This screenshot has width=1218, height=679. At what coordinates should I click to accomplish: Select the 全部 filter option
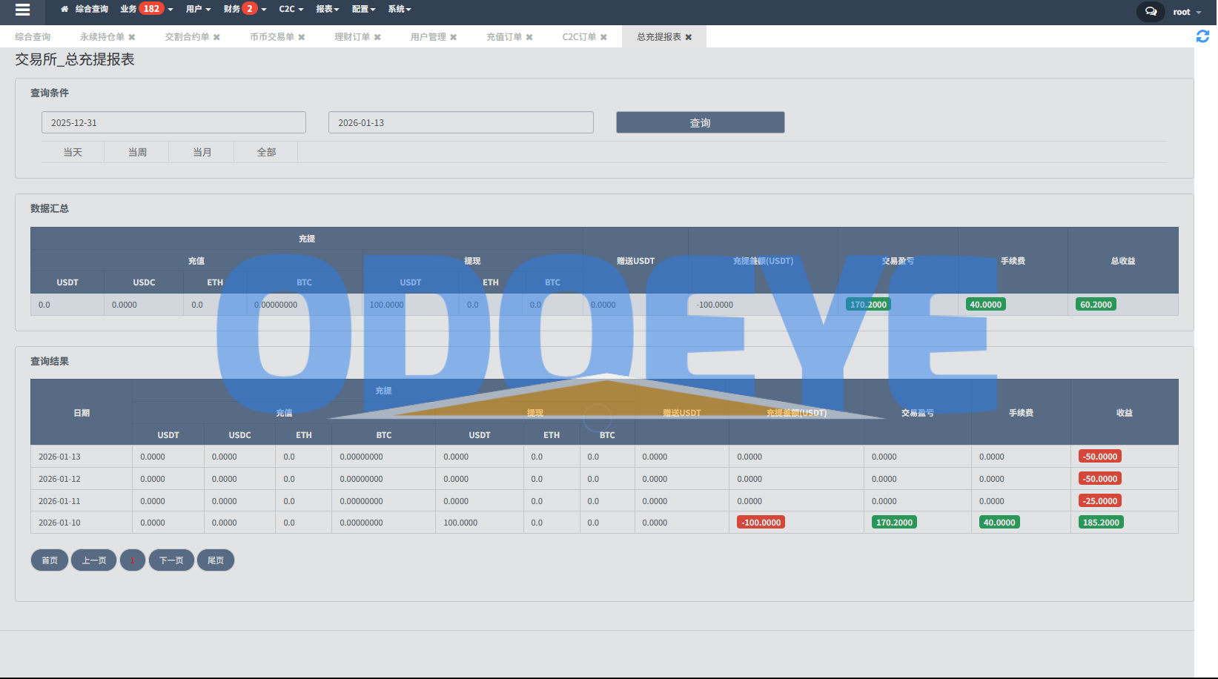pos(266,152)
